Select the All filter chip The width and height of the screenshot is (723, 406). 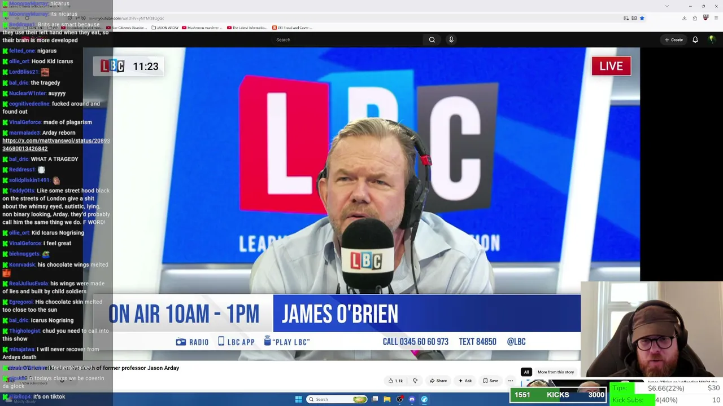tap(526, 372)
